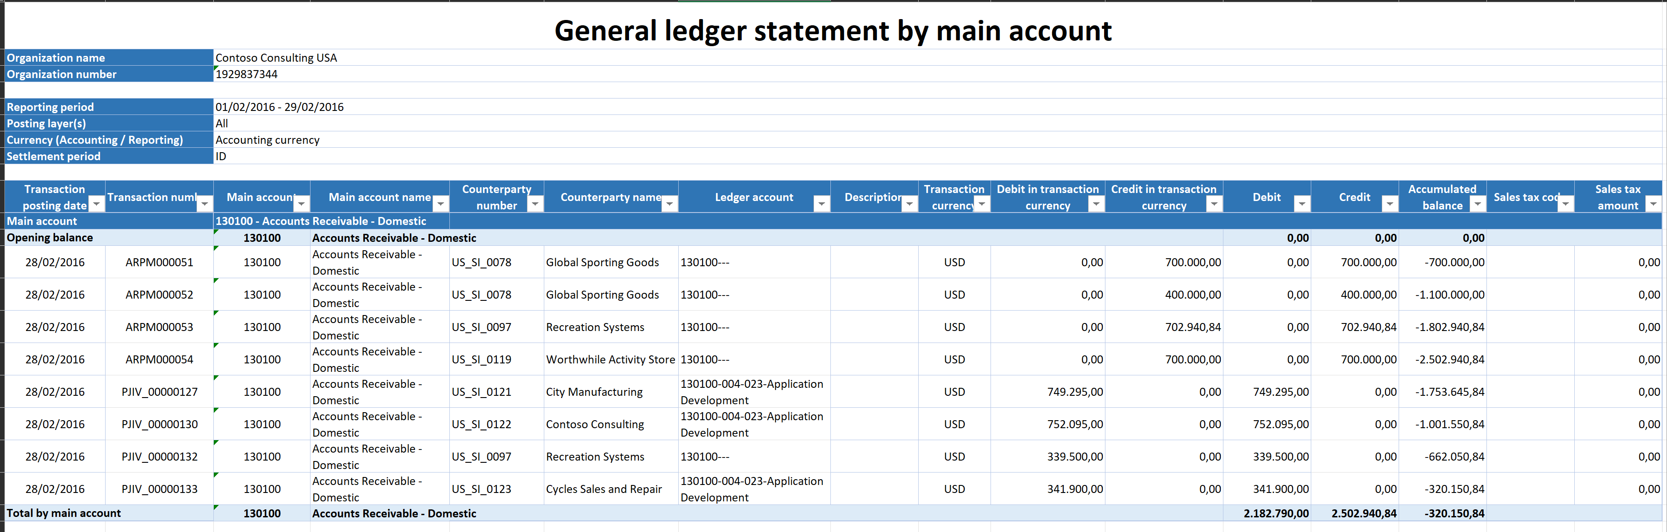The height and width of the screenshot is (532, 1667).
Task: Select transaction number ARPM000054
Action: coord(159,359)
